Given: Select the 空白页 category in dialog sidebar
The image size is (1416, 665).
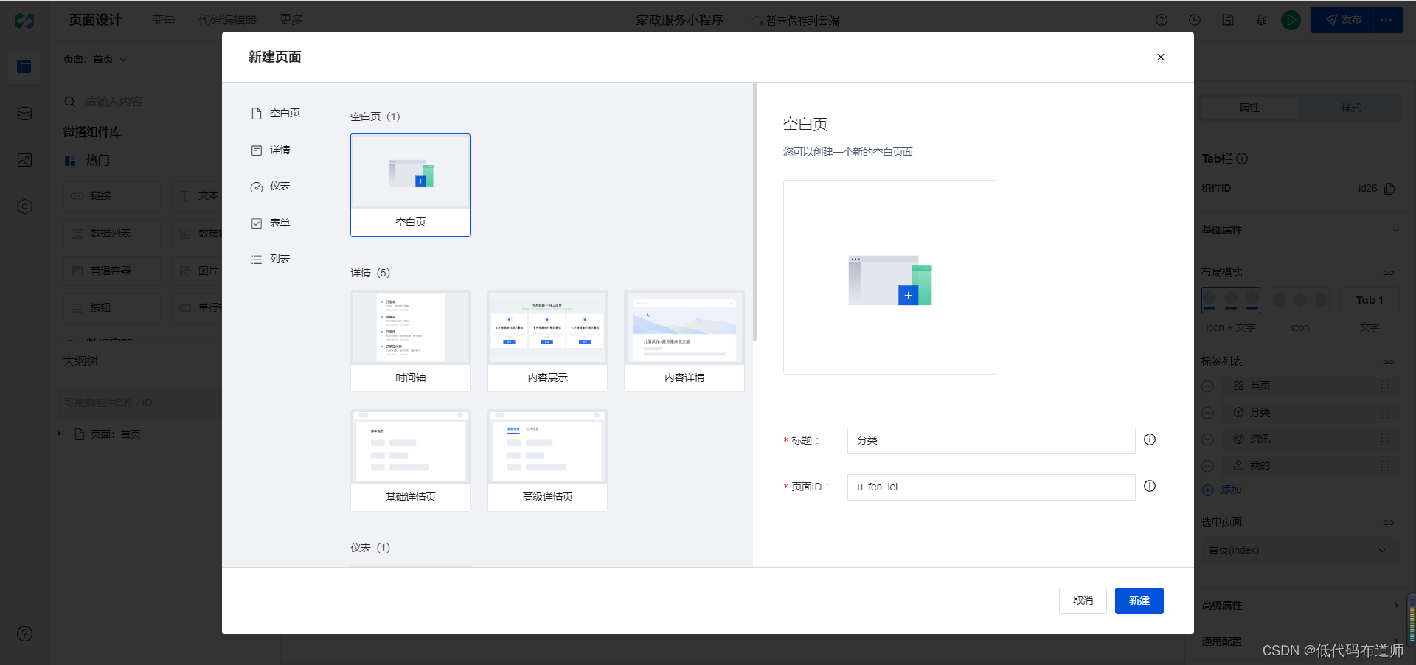Looking at the screenshot, I should tap(276, 114).
